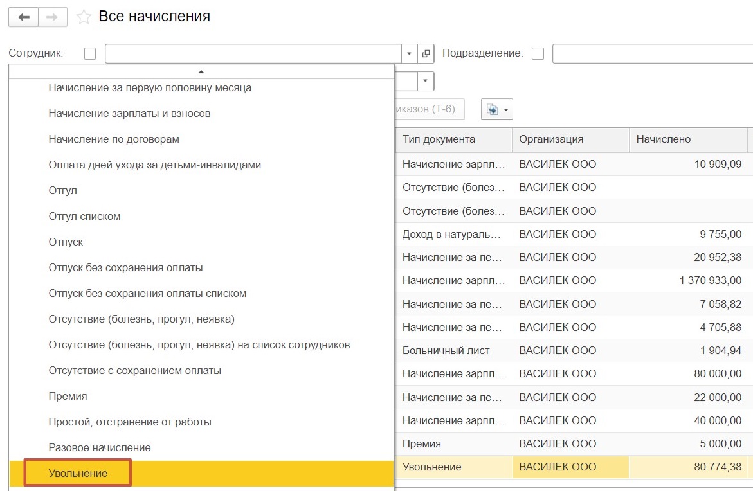This screenshot has width=753, height=491.
Task: Enable the Сотрудник filter checkbox
Action: [90, 53]
